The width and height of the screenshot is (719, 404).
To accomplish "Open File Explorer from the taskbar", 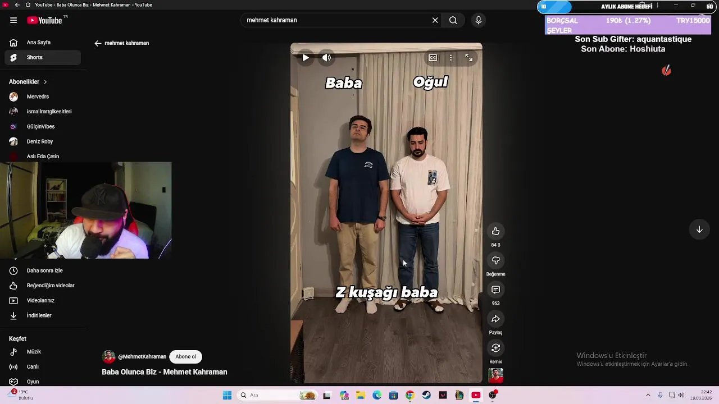I will coord(361,395).
